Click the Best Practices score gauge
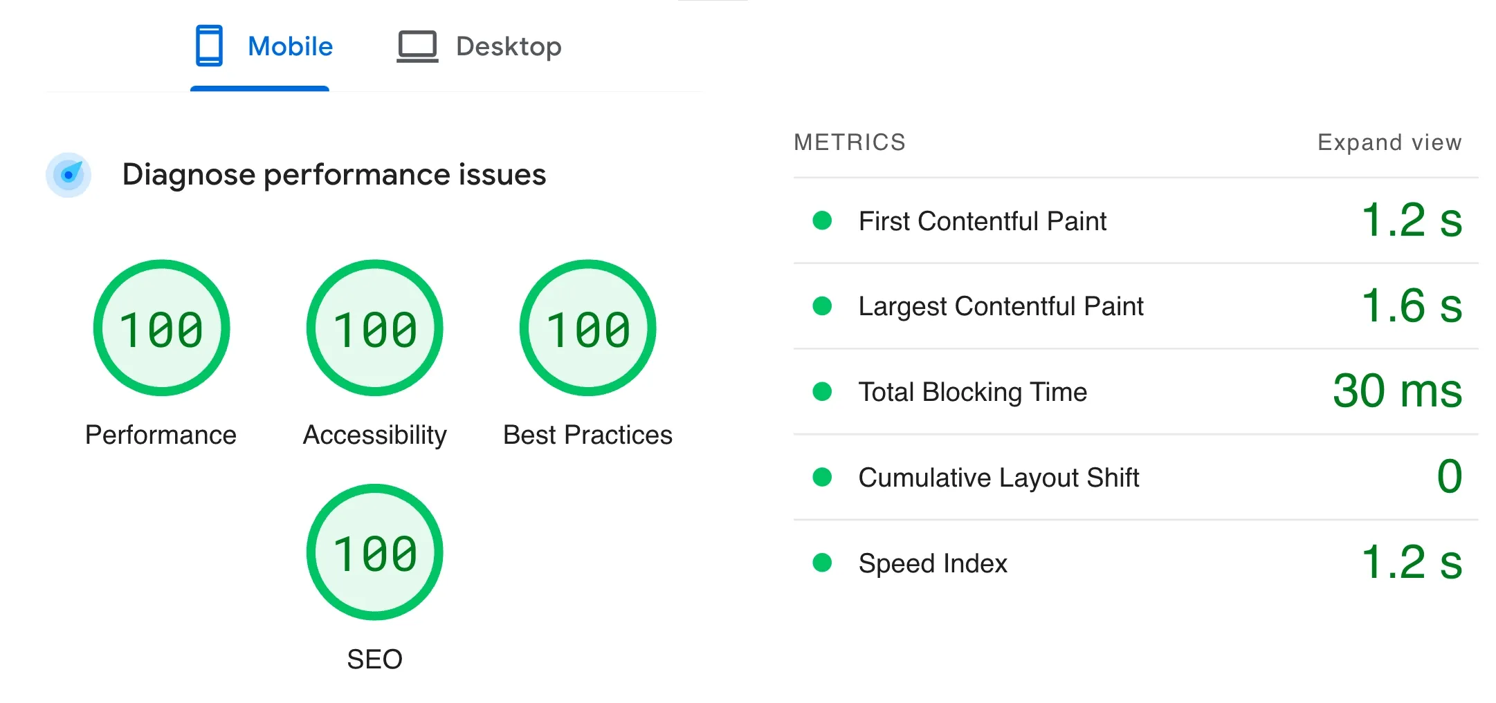 (587, 328)
